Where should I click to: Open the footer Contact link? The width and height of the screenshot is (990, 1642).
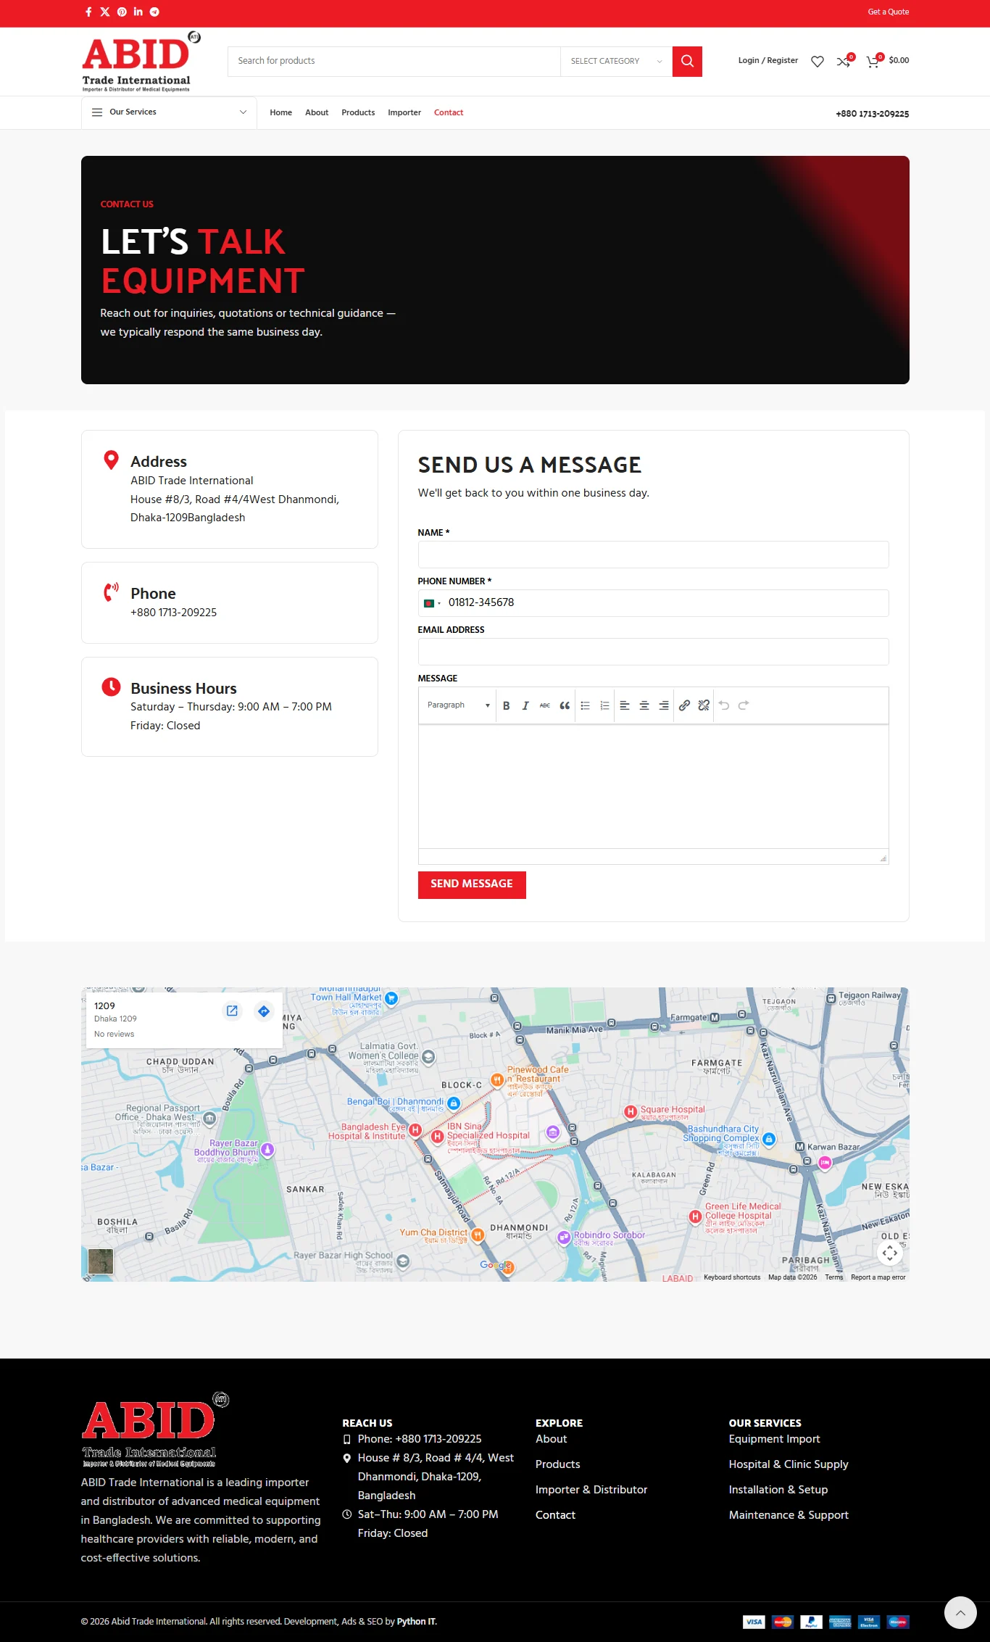[x=555, y=1515]
